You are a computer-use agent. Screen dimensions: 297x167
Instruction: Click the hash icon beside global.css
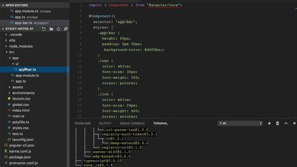[9, 104]
